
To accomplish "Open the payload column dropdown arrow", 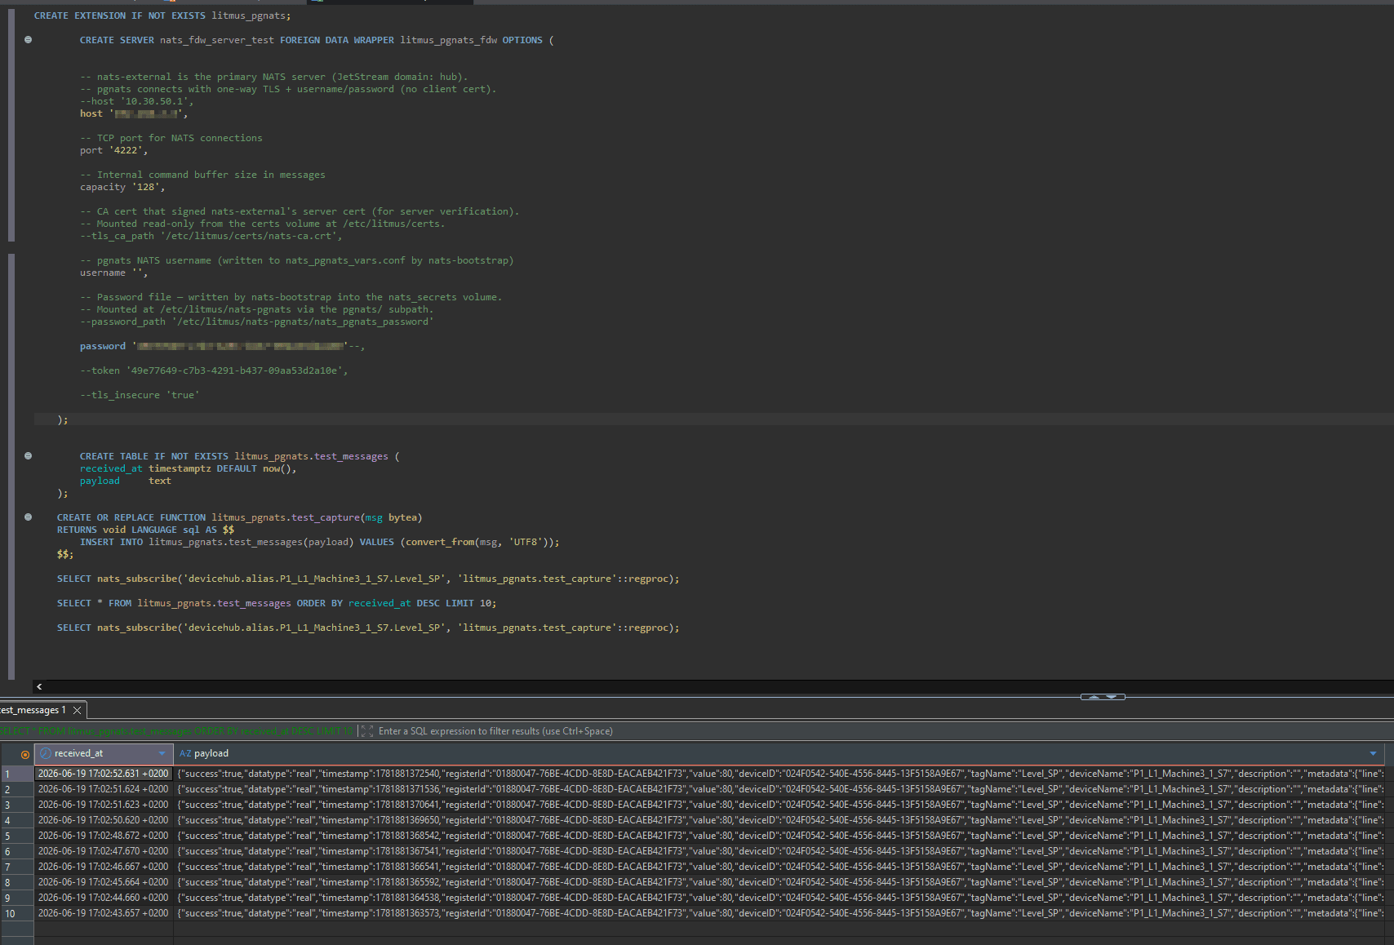I will tap(1373, 754).
